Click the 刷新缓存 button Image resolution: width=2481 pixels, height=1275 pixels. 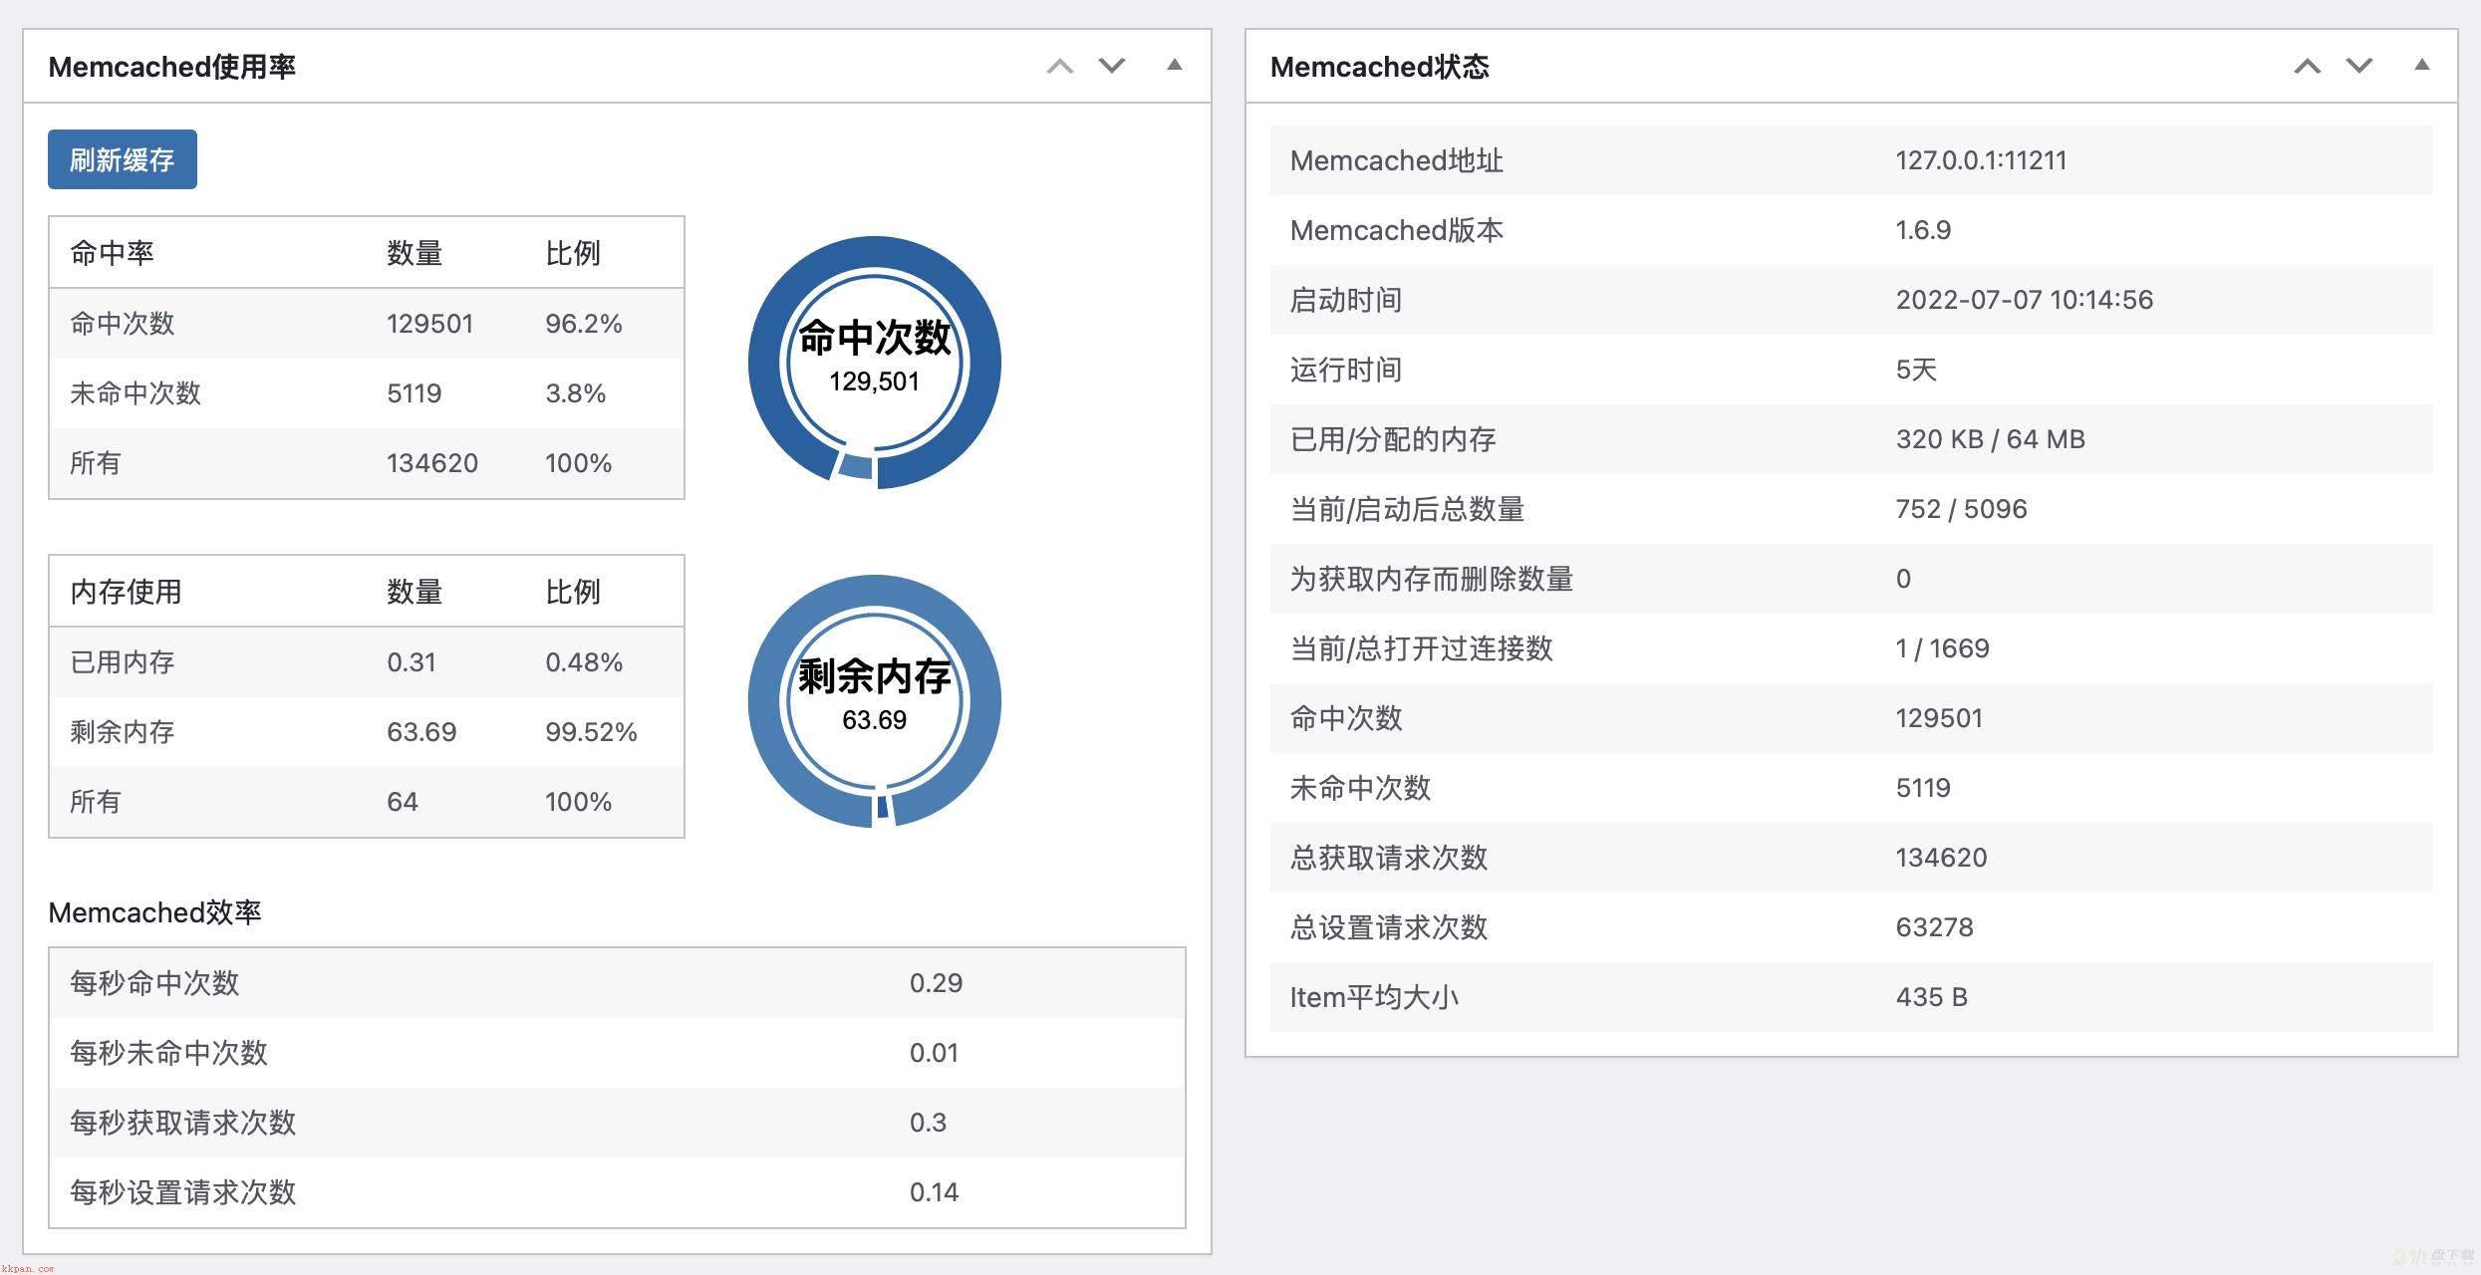pyautogui.click(x=123, y=159)
